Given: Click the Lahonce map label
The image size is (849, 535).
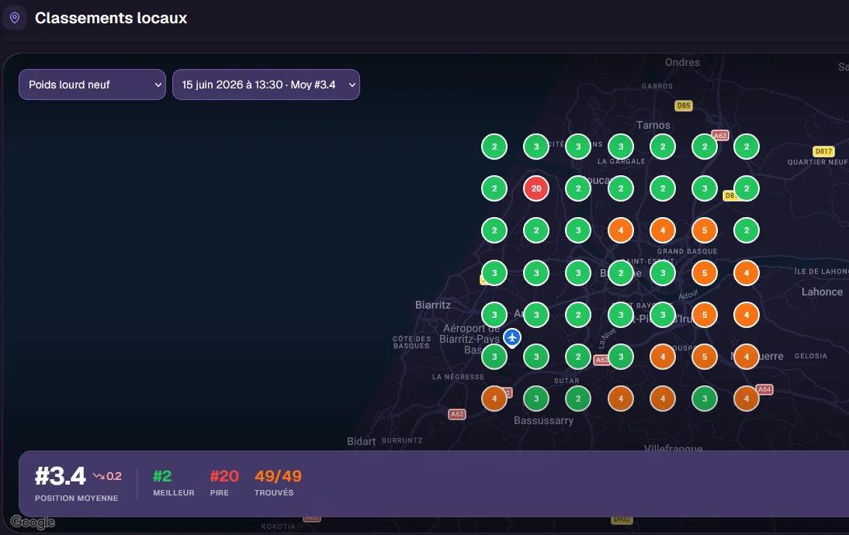Looking at the screenshot, I should [822, 292].
